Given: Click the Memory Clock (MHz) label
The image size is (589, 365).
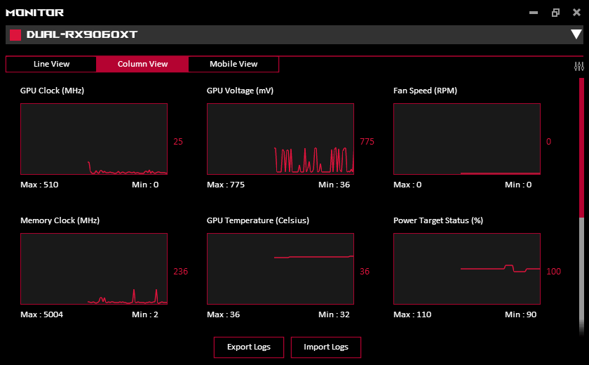Looking at the screenshot, I should pyautogui.click(x=60, y=220).
